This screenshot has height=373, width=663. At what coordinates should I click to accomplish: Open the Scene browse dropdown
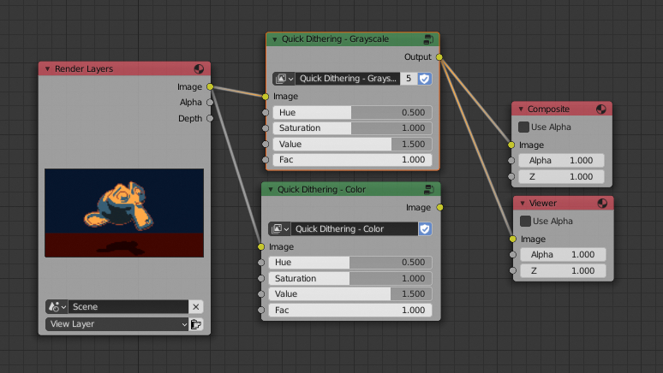coord(57,306)
